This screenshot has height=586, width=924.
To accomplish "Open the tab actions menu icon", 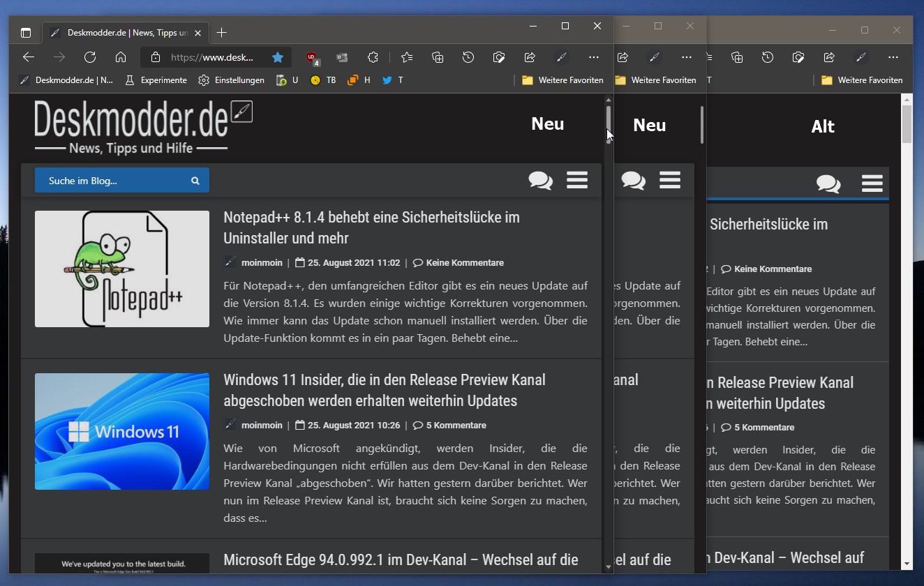I will (x=26, y=33).
